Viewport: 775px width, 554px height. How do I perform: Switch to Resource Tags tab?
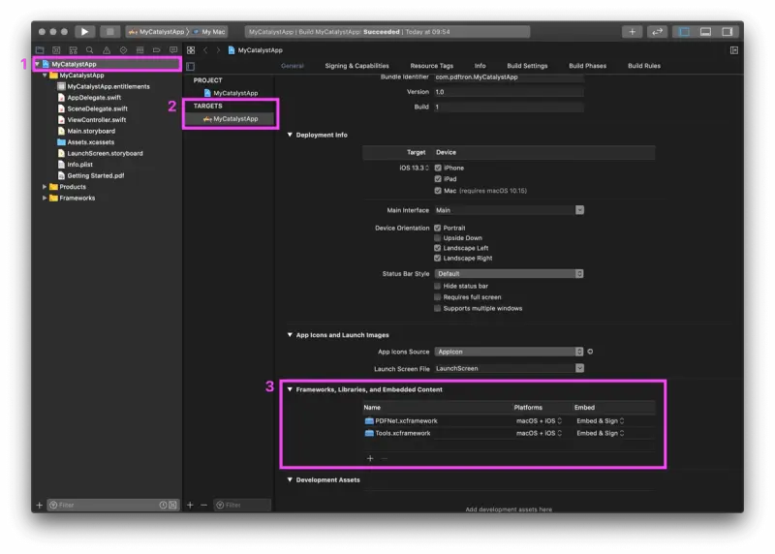(x=431, y=66)
